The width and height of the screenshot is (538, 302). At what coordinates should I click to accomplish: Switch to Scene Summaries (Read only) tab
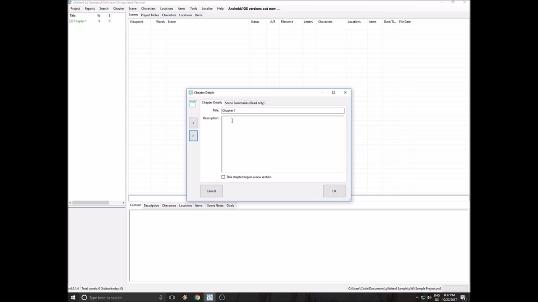tap(245, 103)
